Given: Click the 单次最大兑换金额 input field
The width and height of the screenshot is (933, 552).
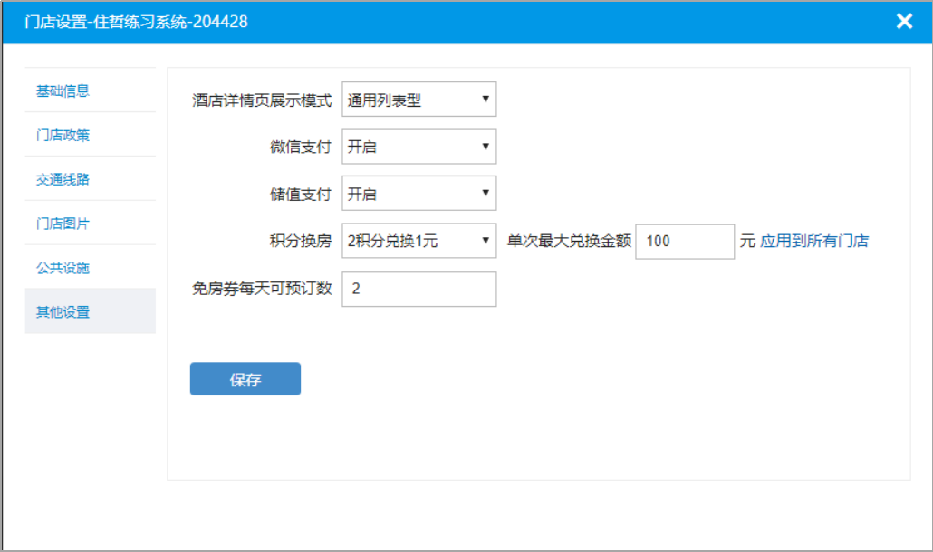Looking at the screenshot, I should click(x=685, y=242).
